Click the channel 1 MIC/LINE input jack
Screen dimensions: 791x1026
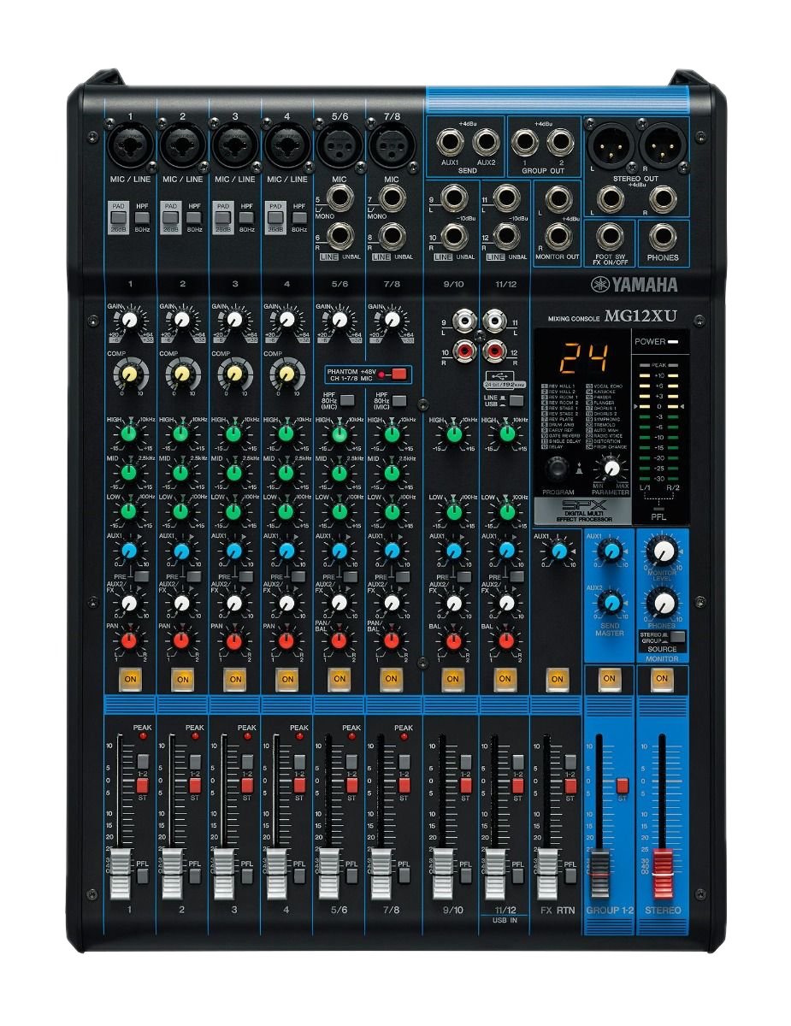(x=130, y=141)
